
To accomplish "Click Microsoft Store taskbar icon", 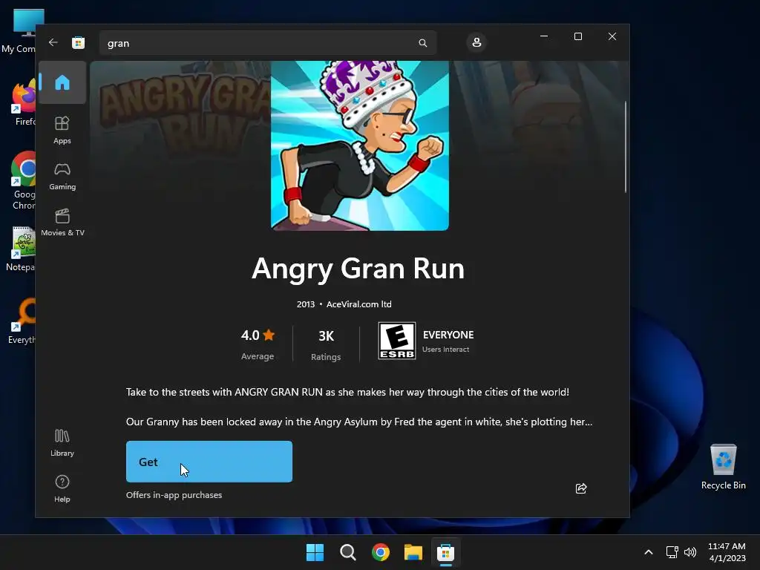I will tap(445, 552).
